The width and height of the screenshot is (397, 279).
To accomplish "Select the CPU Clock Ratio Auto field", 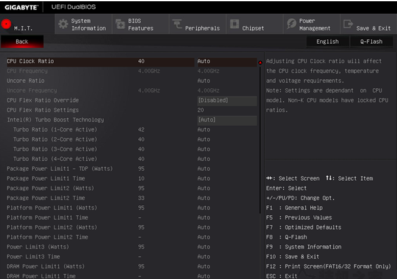I will pos(227,61).
